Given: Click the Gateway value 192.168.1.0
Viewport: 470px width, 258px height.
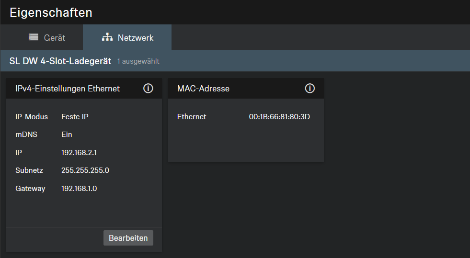Looking at the screenshot, I should (79, 189).
